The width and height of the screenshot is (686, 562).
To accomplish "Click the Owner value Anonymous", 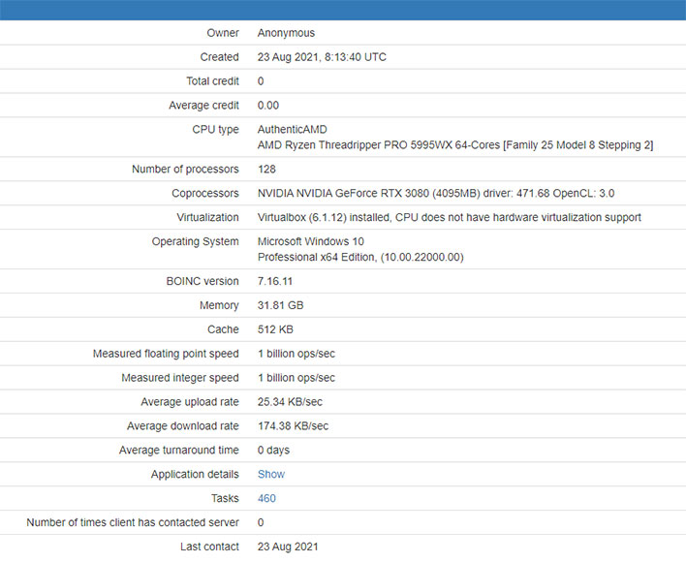I will pyautogui.click(x=286, y=33).
